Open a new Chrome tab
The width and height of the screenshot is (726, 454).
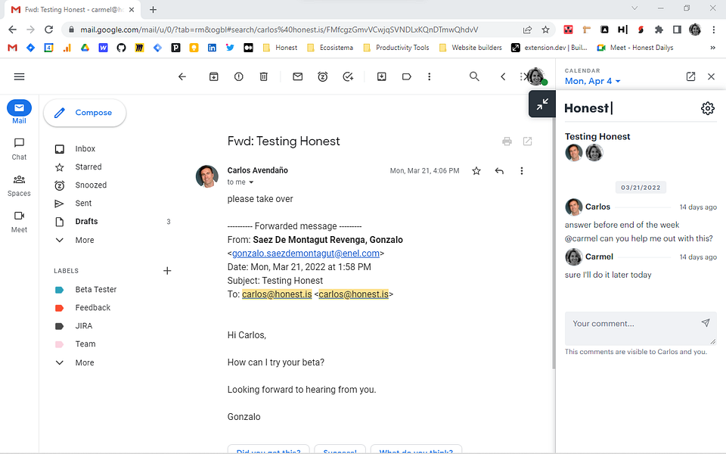154,9
